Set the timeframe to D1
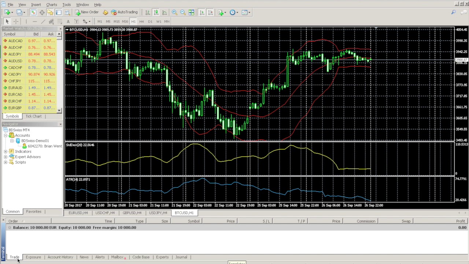The width and height of the screenshot is (469, 264). point(150,21)
